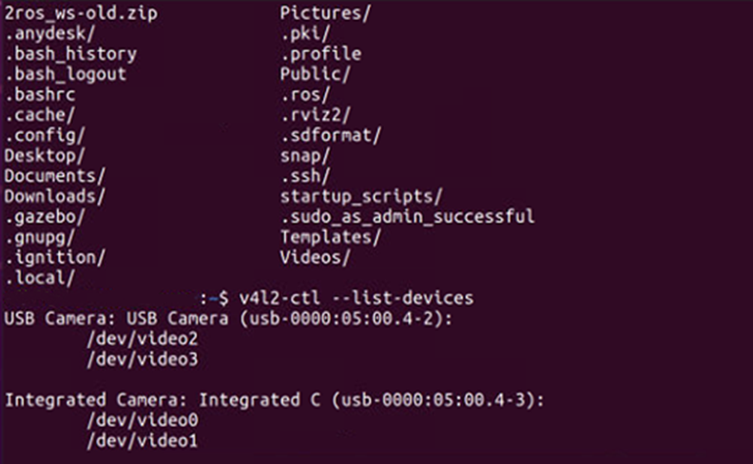Click the .bashrc file name
The width and height of the screenshot is (753, 464).
tap(40, 95)
